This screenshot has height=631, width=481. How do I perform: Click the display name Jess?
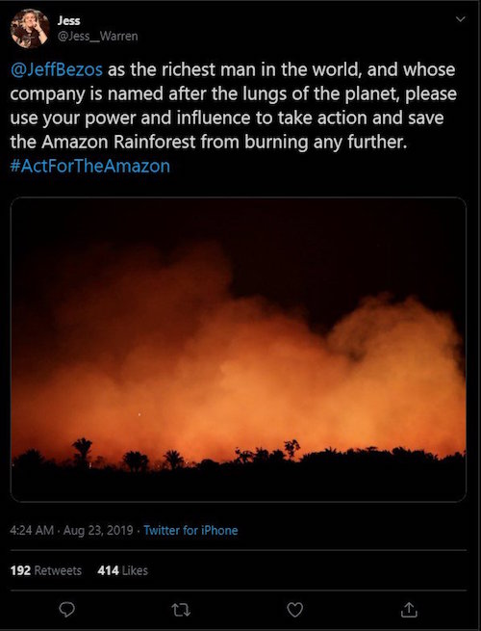point(68,20)
